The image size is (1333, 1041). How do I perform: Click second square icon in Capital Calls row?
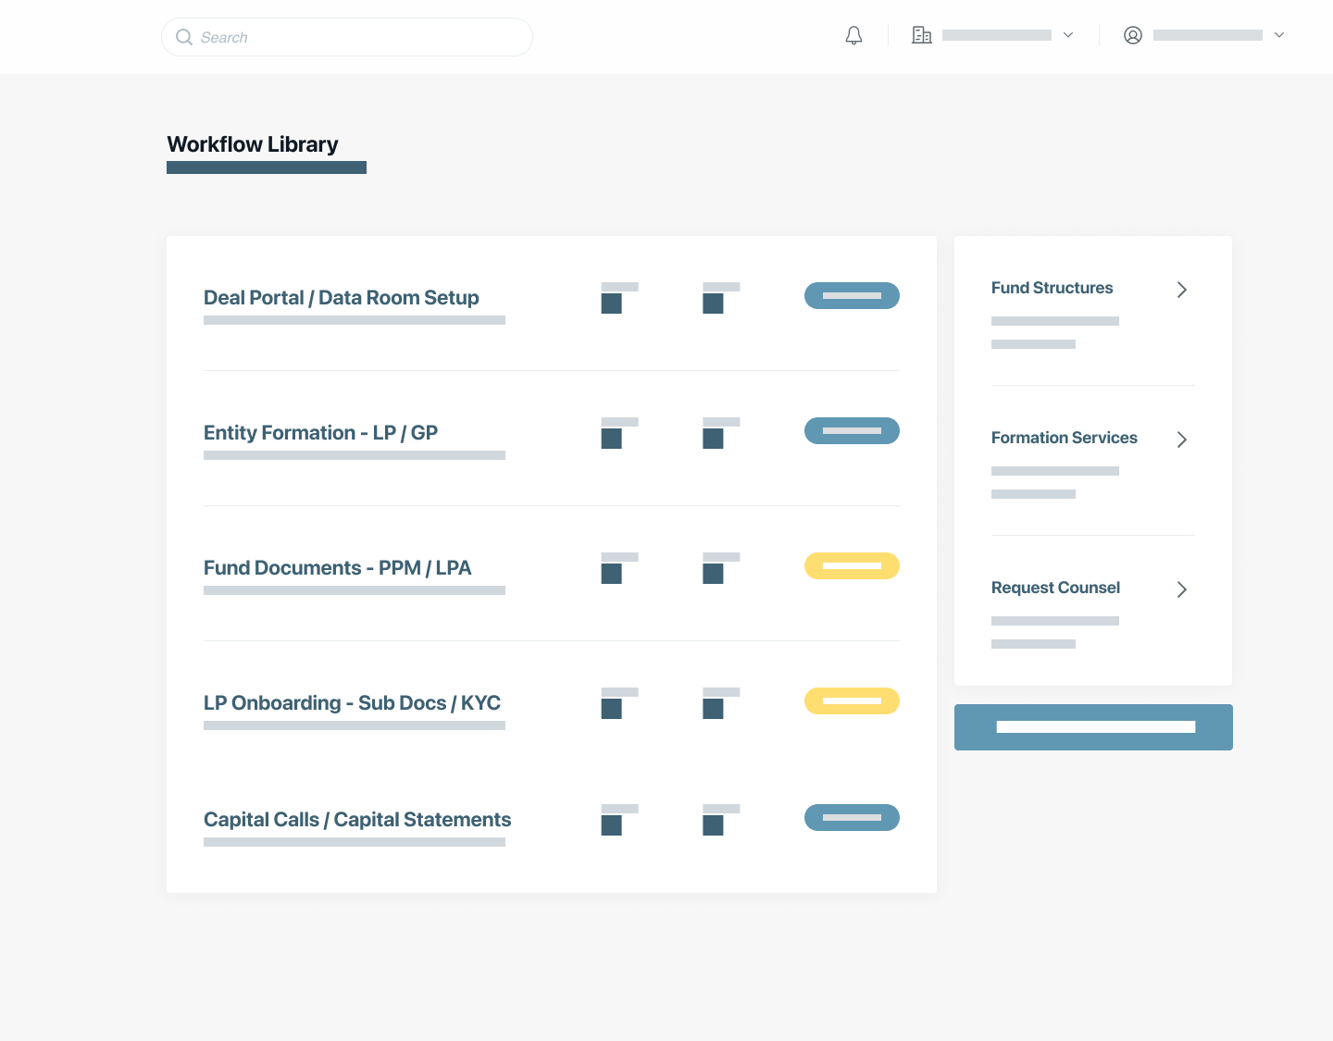tap(713, 825)
